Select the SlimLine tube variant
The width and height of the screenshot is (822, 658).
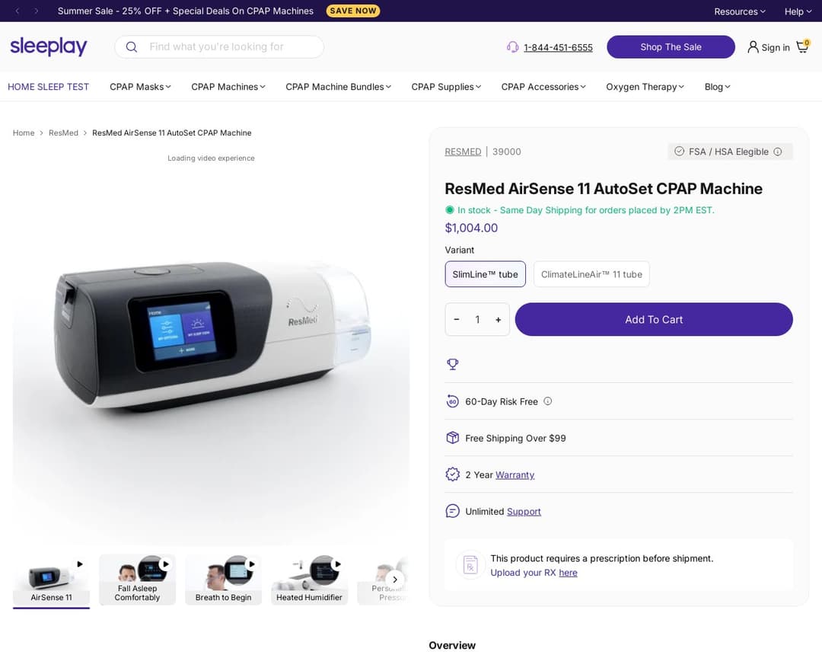[485, 274]
